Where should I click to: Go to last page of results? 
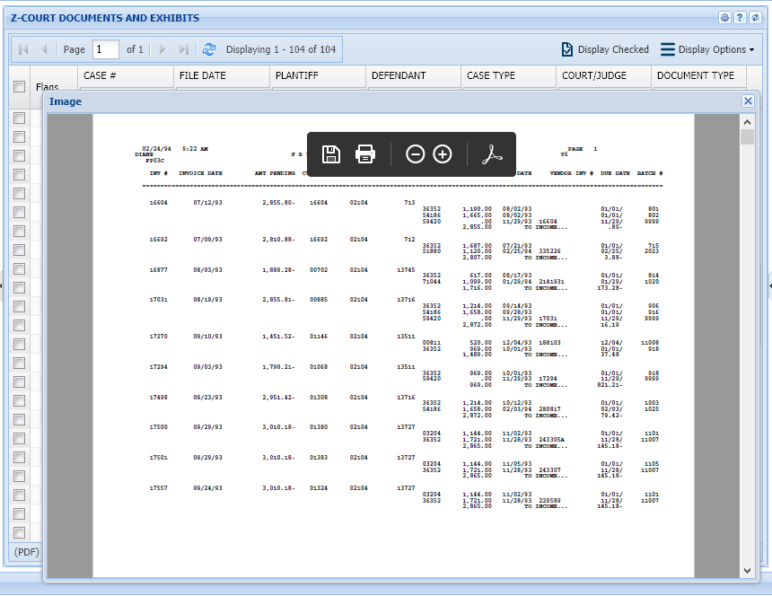pyautogui.click(x=184, y=49)
